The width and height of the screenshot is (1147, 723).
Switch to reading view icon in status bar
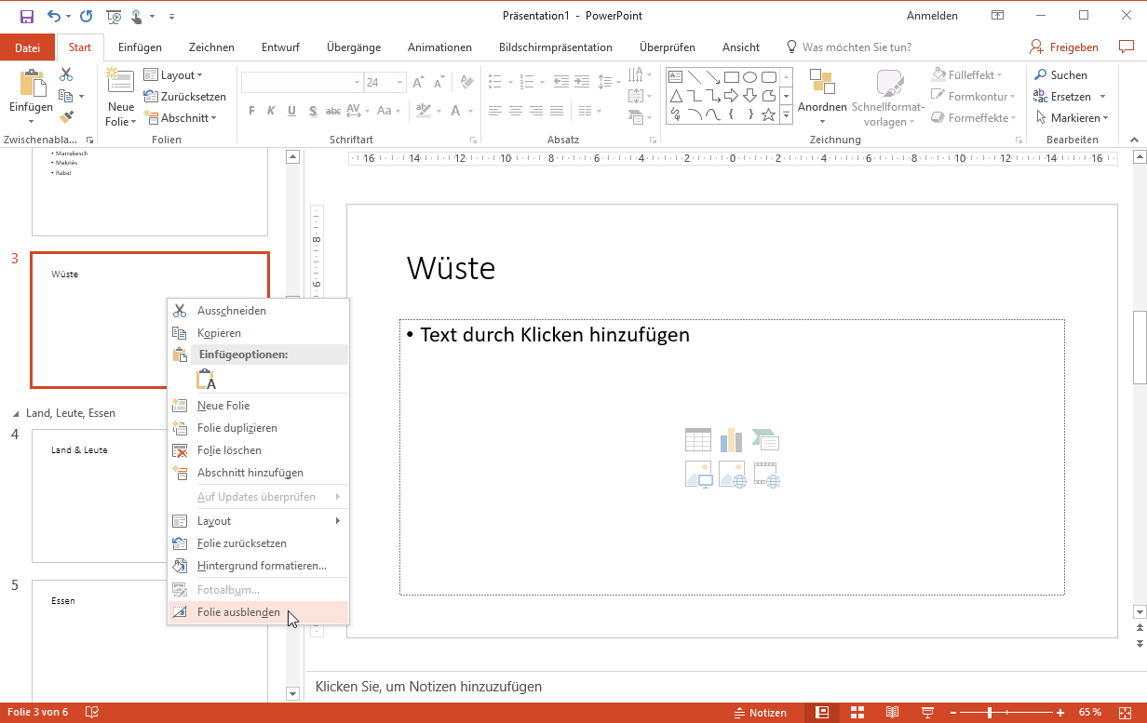coord(892,713)
